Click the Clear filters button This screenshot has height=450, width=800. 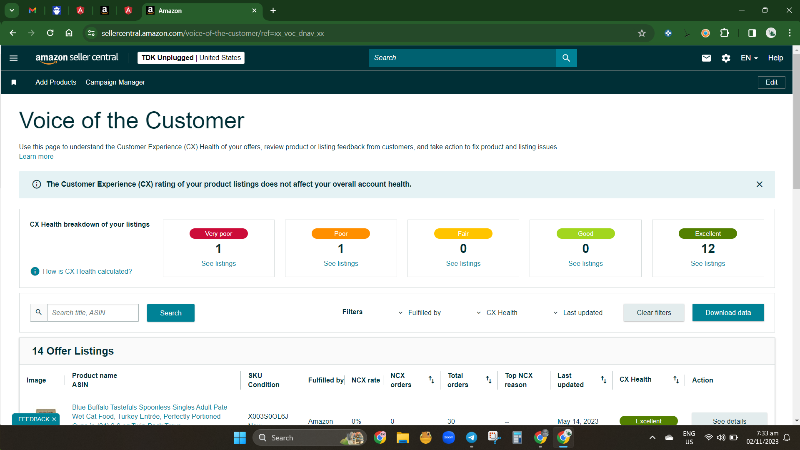pyautogui.click(x=654, y=312)
